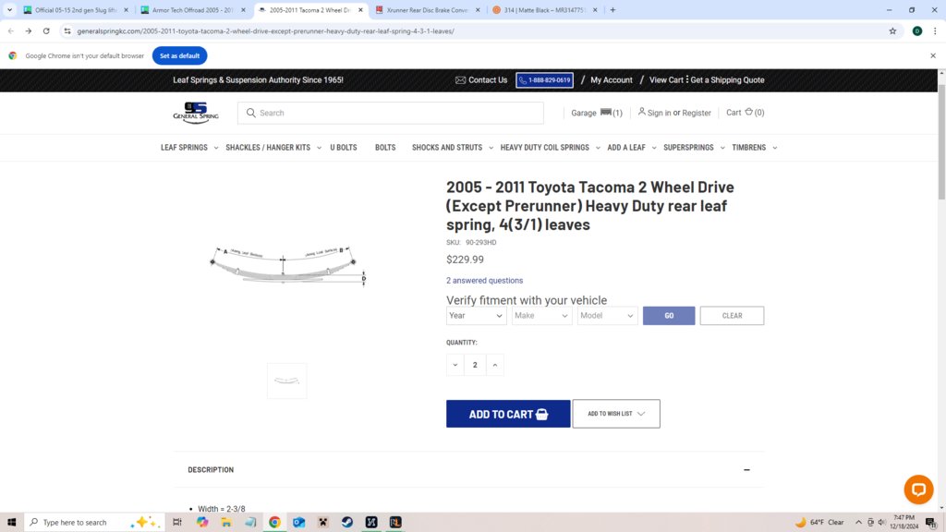Open the Model dropdown
The width and height of the screenshot is (946, 532).
tap(607, 316)
